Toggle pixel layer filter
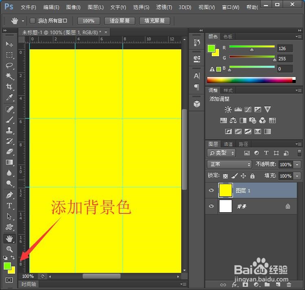Screen dimensions: 305x290 point(247,153)
